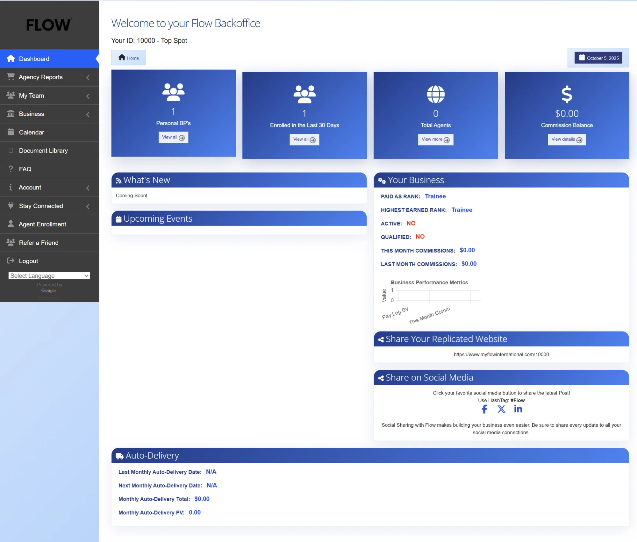Open the Calendar sidebar item
This screenshot has height=542, width=637.
32,132
